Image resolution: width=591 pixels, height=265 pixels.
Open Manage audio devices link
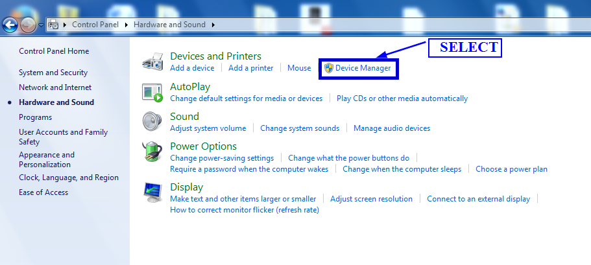[x=391, y=128]
